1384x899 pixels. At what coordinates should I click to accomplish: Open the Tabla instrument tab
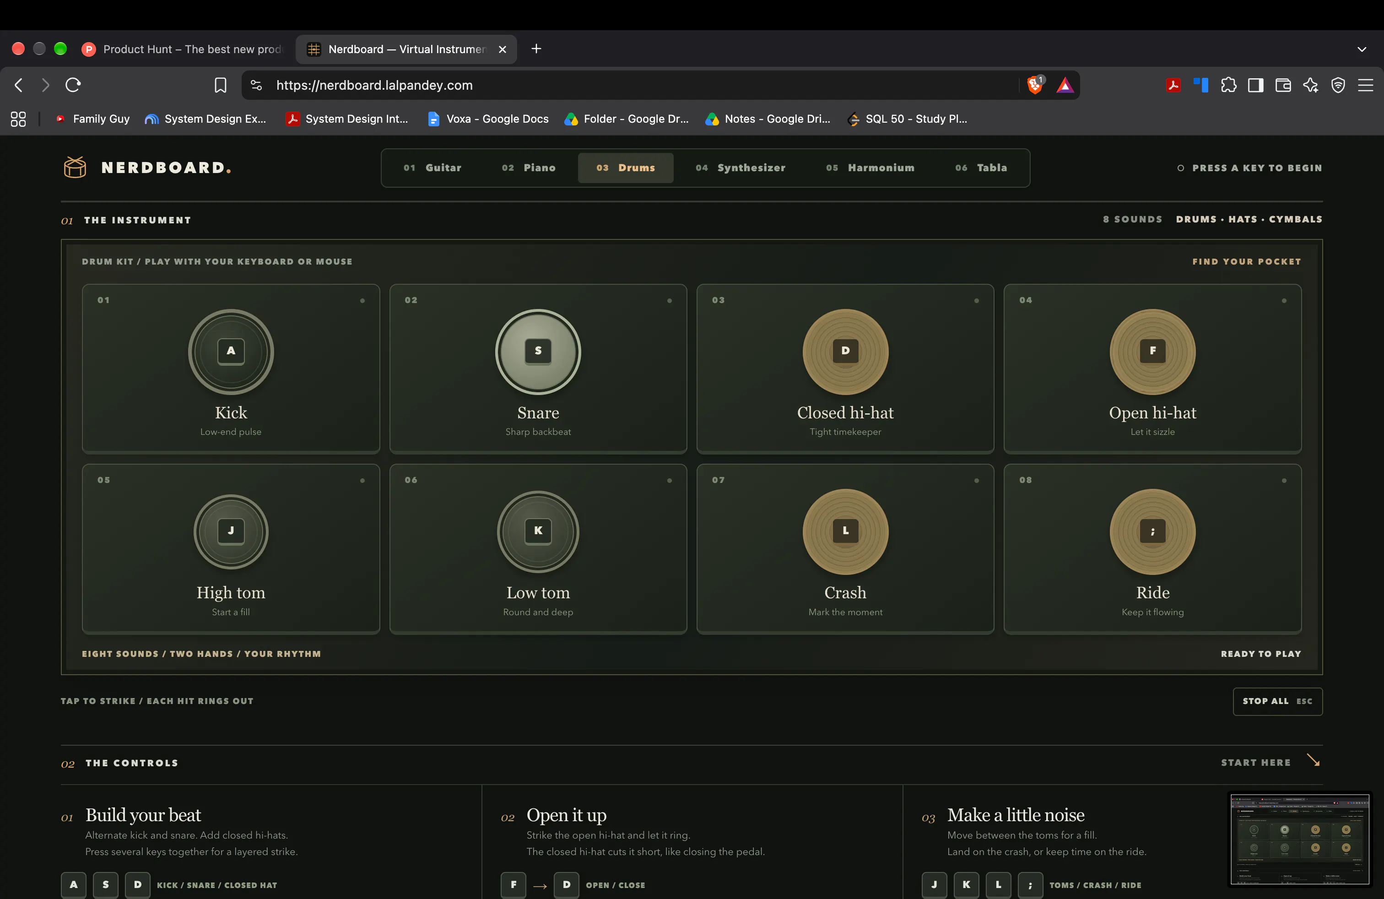point(981,168)
